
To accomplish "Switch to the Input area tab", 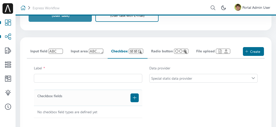I will [87, 51].
